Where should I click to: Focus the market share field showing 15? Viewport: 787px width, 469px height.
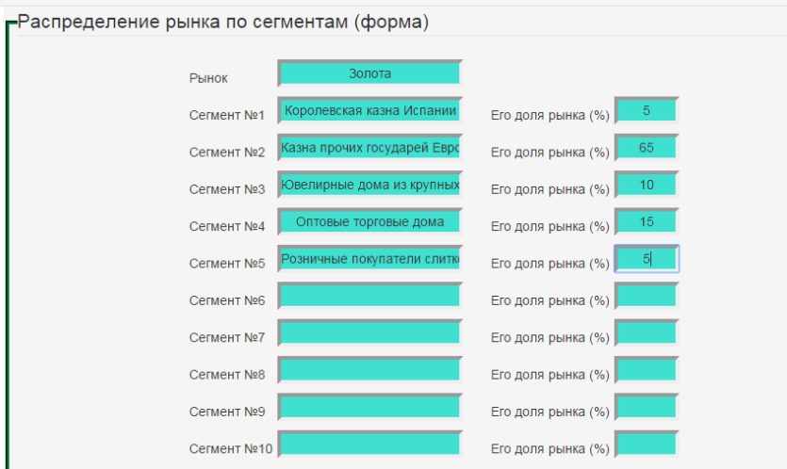[646, 221]
